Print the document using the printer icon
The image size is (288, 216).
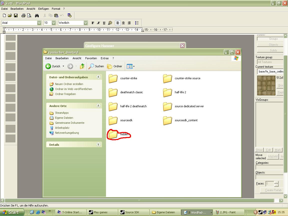pyautogui.click(x=23, y=15)
